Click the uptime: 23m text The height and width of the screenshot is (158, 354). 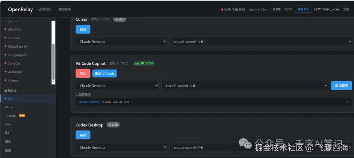(x=258, y=10)
